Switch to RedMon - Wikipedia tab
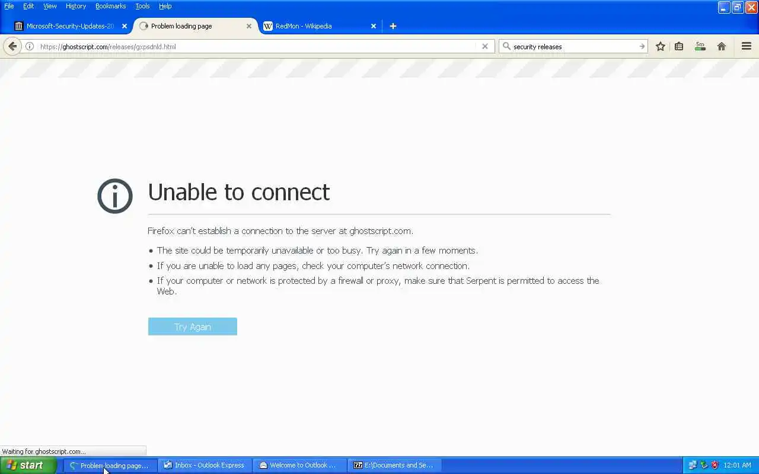Image resolution: width=759 pixels, height=474 pixels. pyautogui.click(x=320, y=26)
